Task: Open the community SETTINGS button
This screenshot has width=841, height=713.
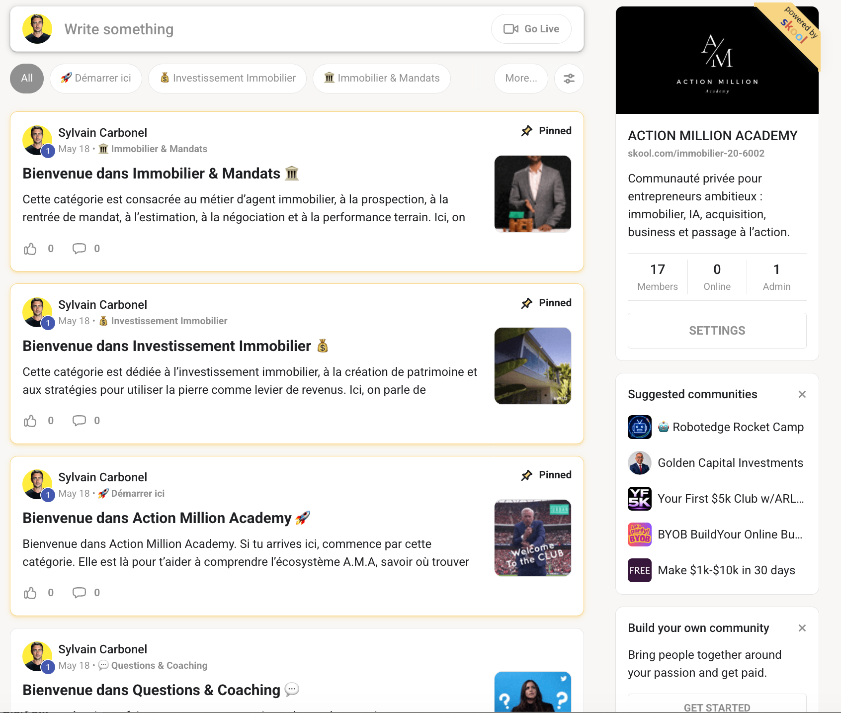Action: pos(717,331)
